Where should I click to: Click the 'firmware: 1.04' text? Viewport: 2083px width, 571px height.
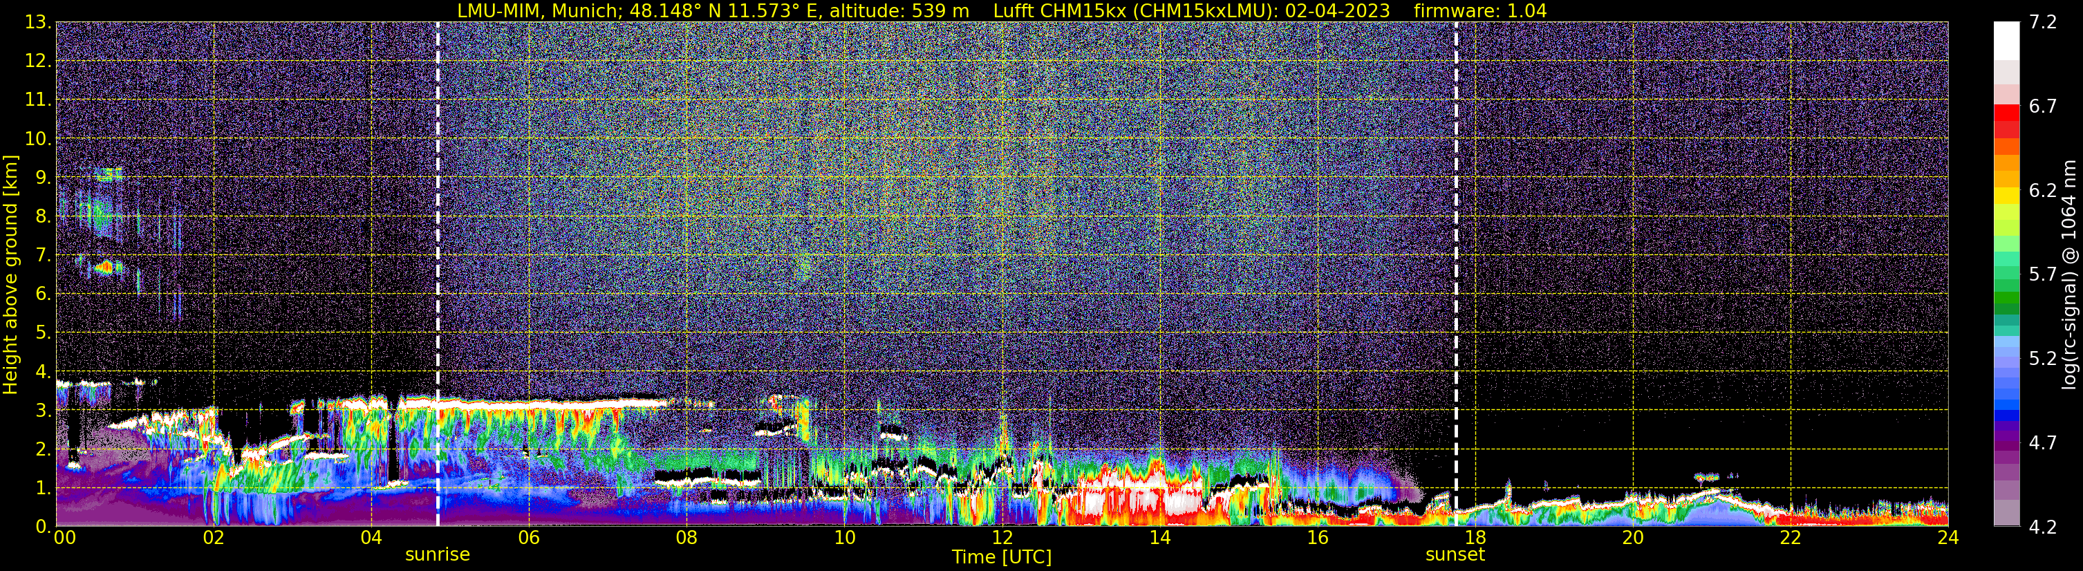click(1481, 10)
